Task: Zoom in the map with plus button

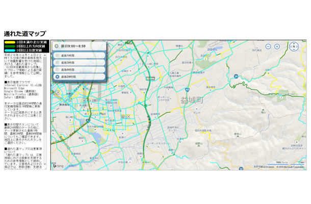Action: pyautogui.click(x=277, y=46)
